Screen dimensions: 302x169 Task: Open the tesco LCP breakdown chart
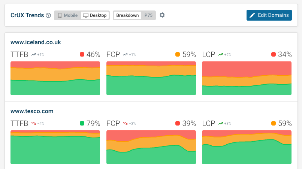tap(247, 147)
